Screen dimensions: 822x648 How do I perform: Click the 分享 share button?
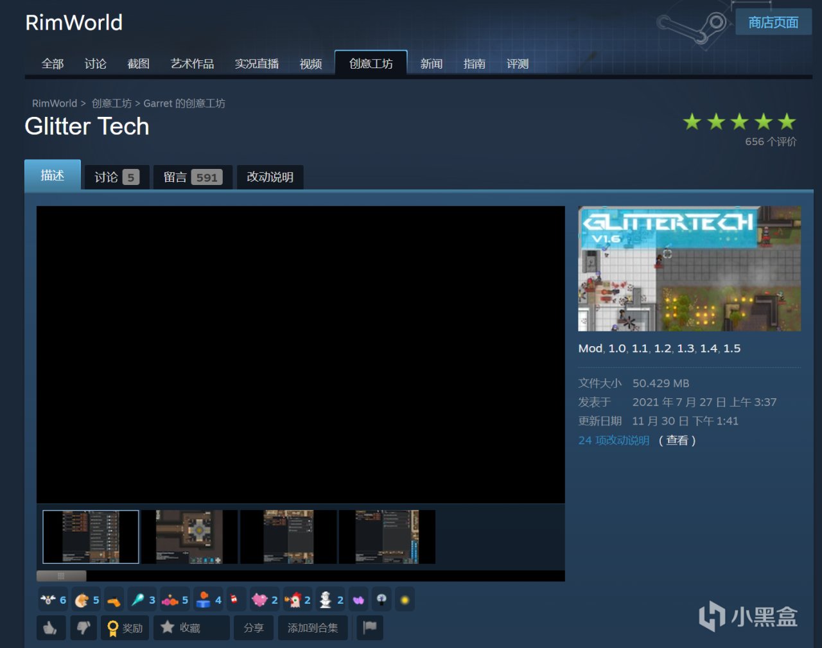[x=254, y=627]
